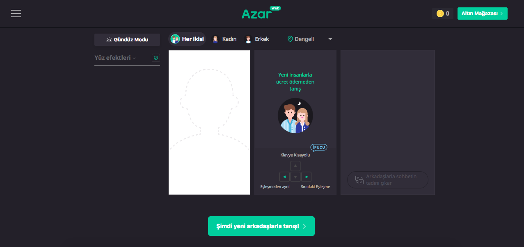Toggle Gündüz Modu day mode
The height and width of the screenshot is (247, 524).
(127, 40)
